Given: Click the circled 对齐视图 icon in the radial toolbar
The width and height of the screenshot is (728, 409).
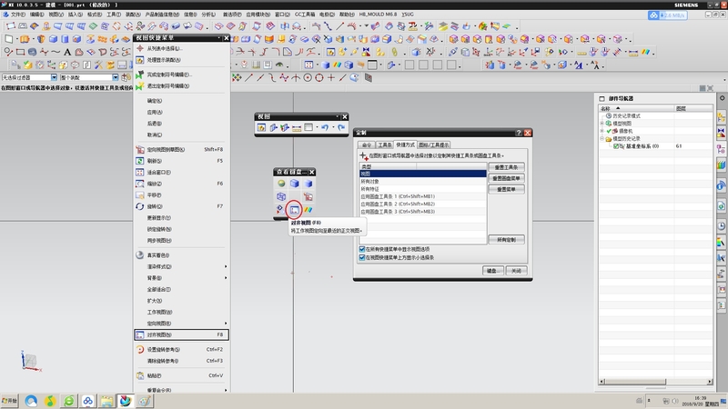Looking at the screenshot, I should pyautogui.click(x=294, y=210).
